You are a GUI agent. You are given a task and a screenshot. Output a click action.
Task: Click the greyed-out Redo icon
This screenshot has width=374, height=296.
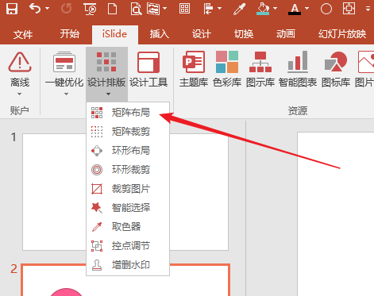pyautogui.click(x=66, y=9)
